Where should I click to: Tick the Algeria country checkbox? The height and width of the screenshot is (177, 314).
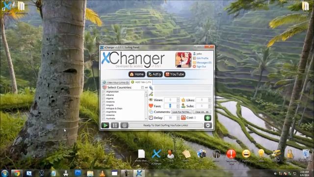click(104, 98)
